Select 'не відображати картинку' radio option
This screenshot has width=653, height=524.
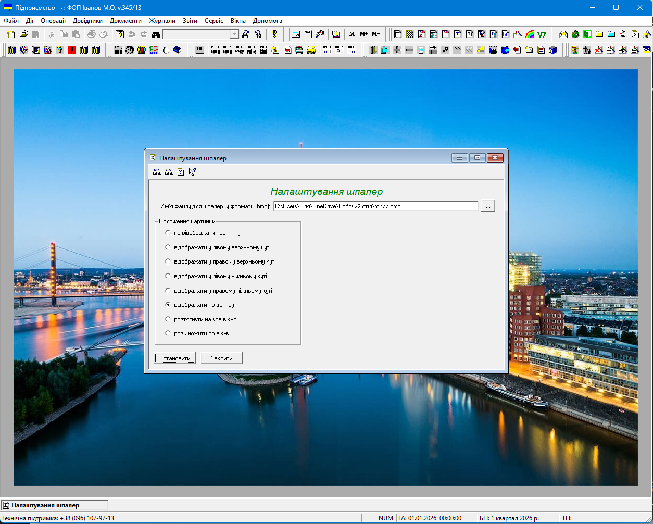pyautogui.click(x=168, y=233)
